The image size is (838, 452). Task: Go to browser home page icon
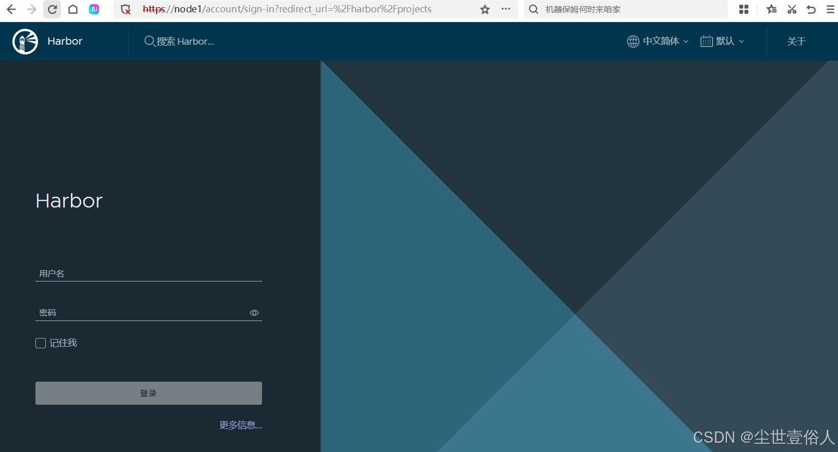click(x=73, y=9)
